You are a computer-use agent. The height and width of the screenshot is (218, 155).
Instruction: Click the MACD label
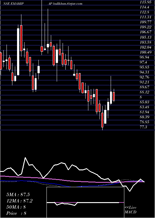(131, 212)
